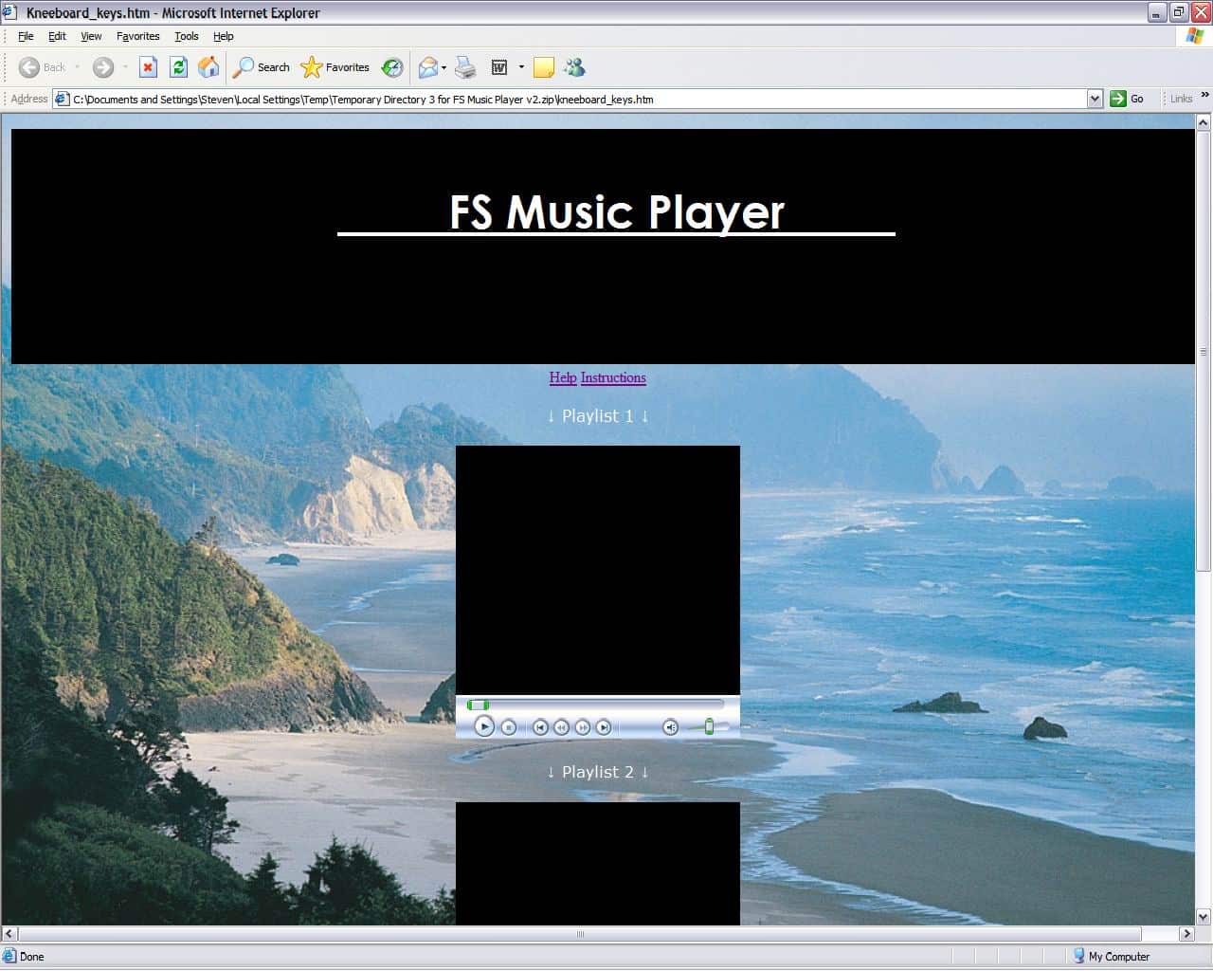
Task: Click the Help link
Action: (x=563, y=377)
